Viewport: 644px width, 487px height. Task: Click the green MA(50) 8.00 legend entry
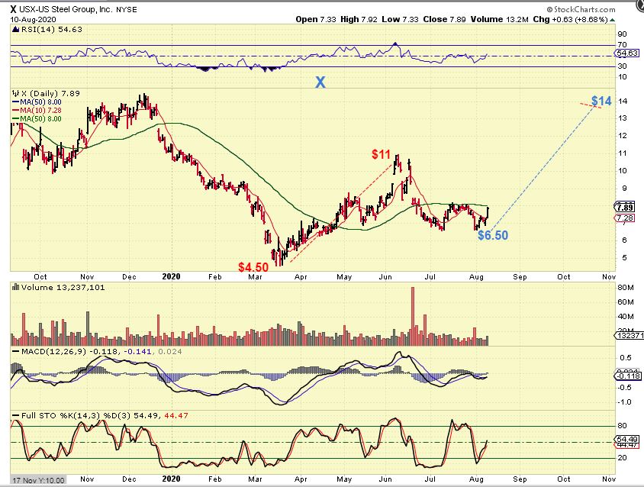[x=37, y=119]
